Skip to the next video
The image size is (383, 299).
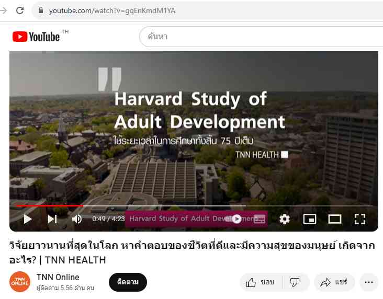pyautogui.click(x=52, y=219)
